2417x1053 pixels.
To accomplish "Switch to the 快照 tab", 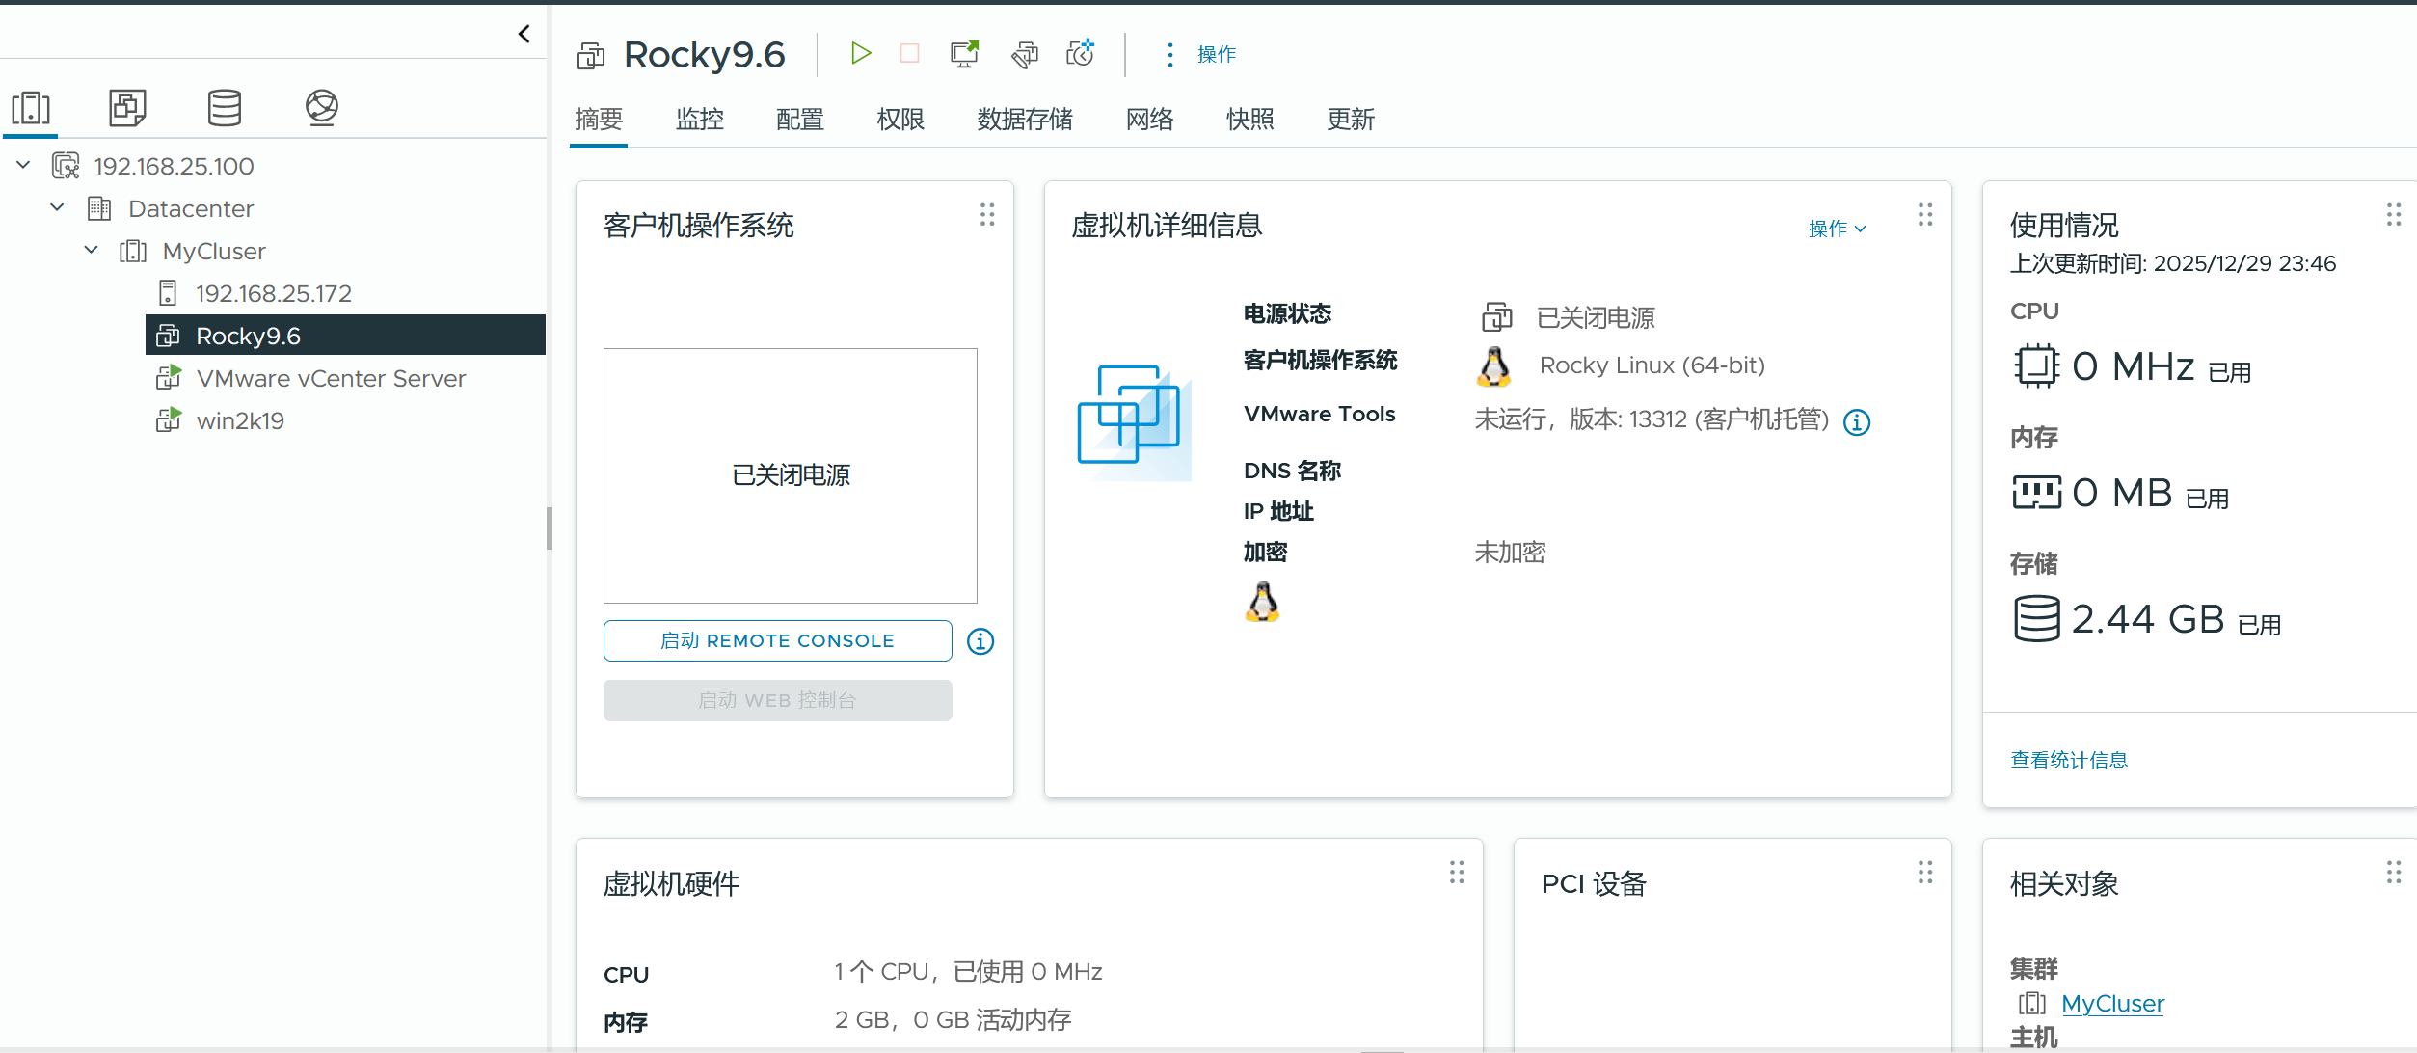I will 1249,120.
